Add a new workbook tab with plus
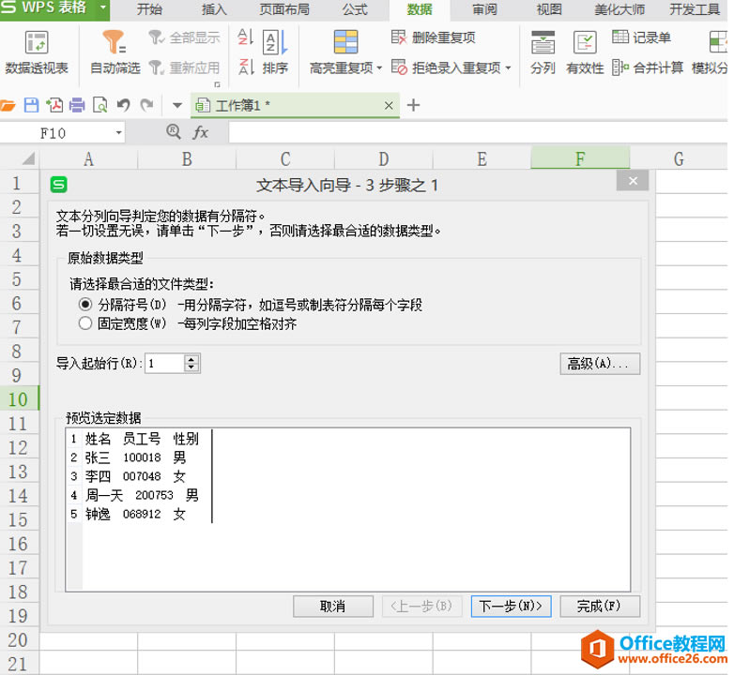The height and width of the screenshot is (675, 734). tap(413, 105)
